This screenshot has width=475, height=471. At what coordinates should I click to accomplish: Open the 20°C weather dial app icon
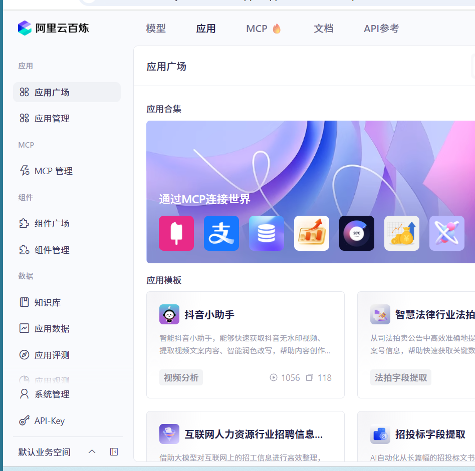point(357,233)
